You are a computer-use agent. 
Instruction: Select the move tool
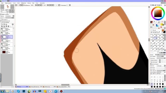pos(151,32)
